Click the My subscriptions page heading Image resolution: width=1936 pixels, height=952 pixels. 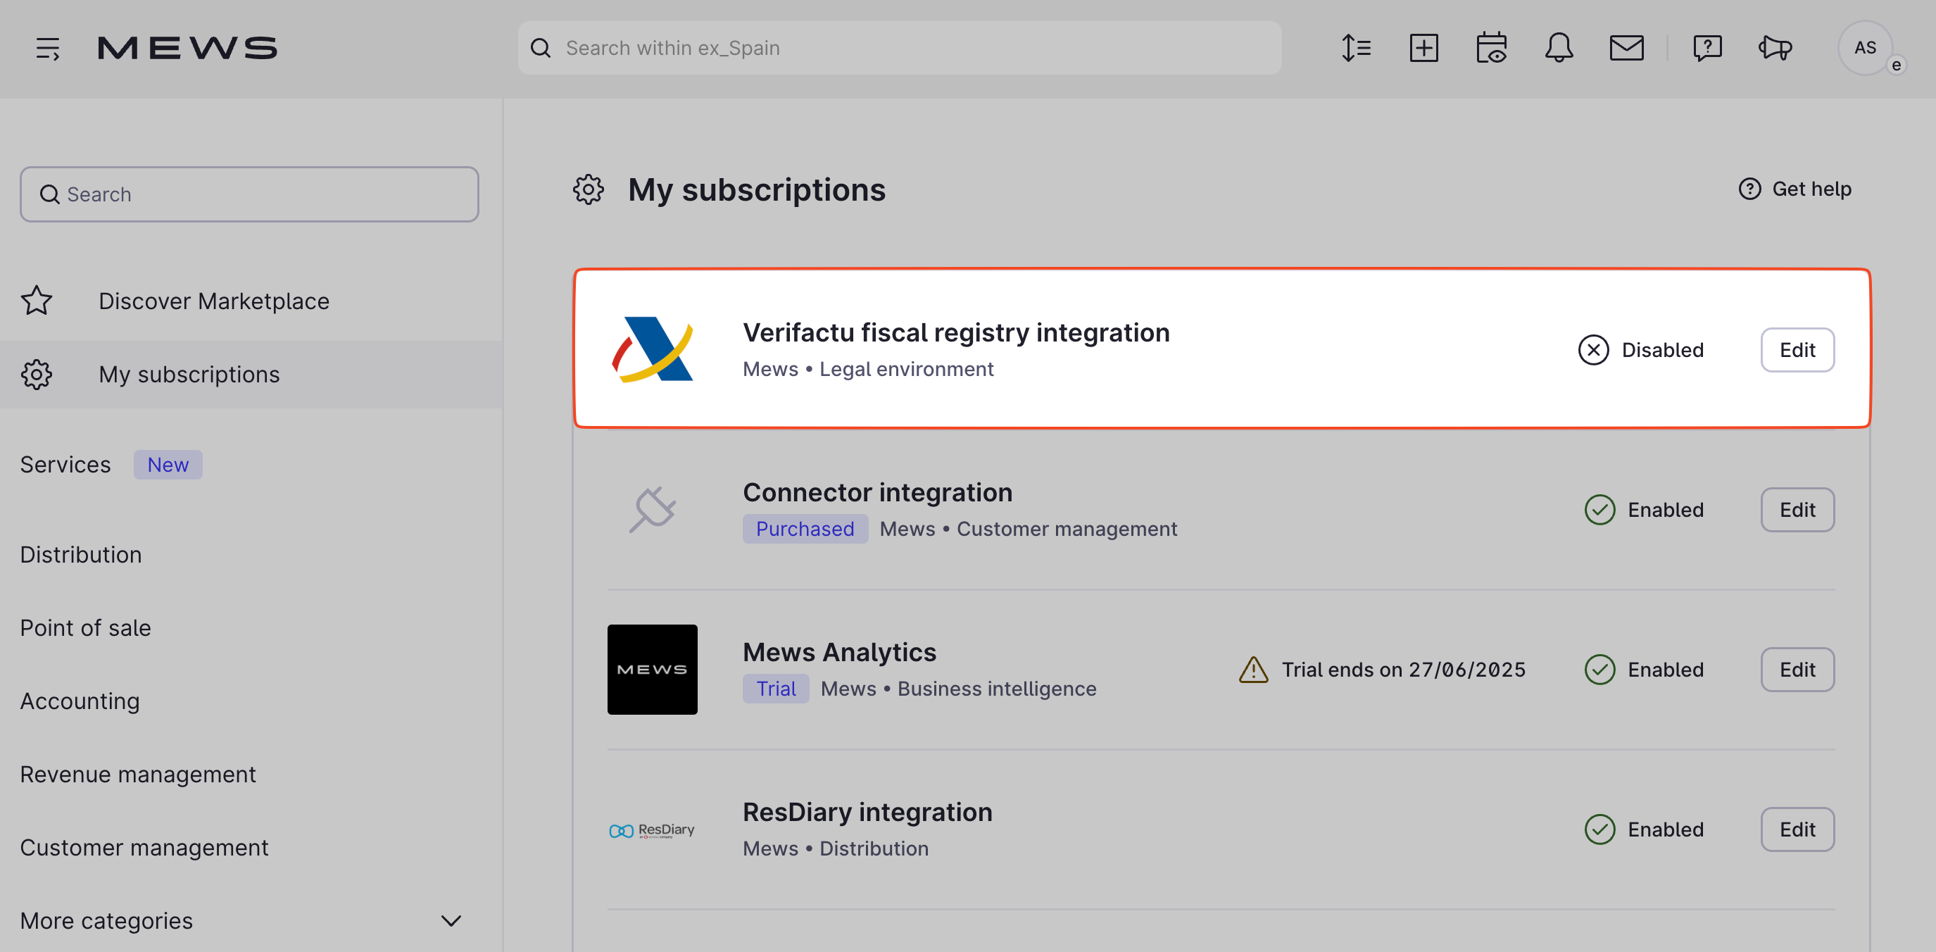pyautogui.click(x=757, y=189)
